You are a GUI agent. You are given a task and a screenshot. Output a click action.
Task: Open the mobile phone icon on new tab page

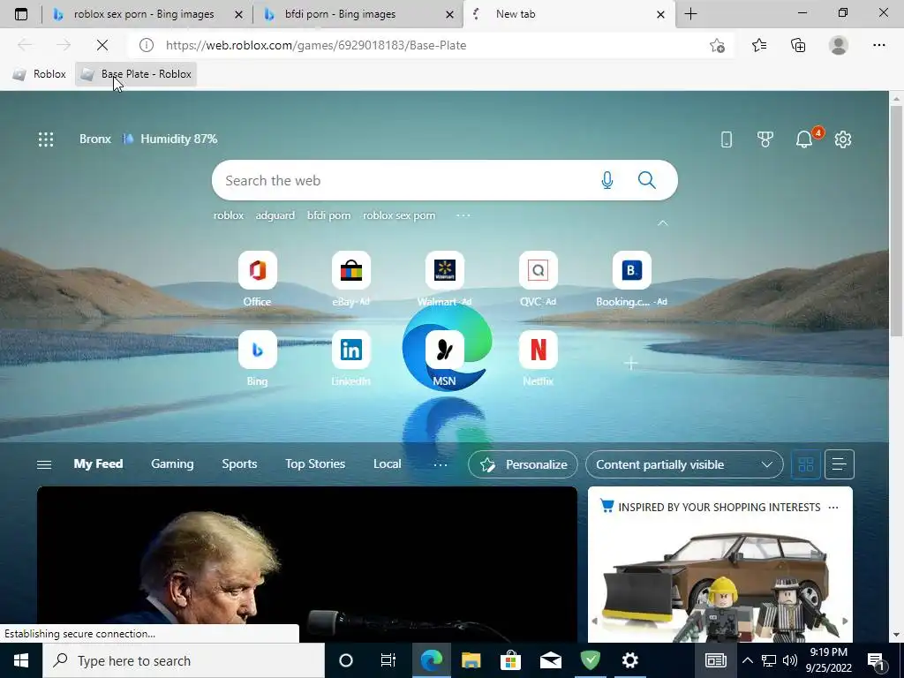(727, 139)
